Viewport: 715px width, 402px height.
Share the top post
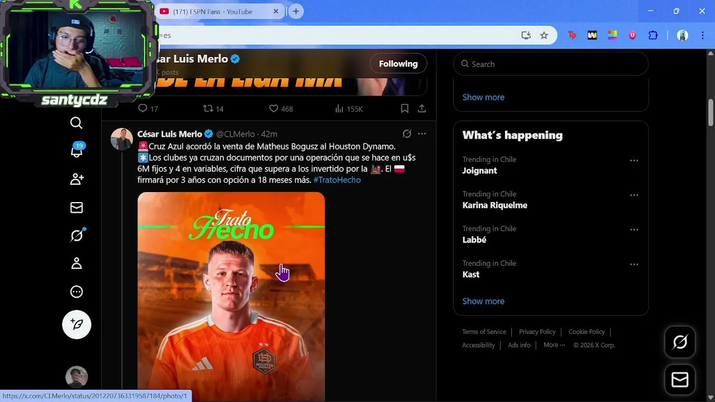[x=422, y=109]
